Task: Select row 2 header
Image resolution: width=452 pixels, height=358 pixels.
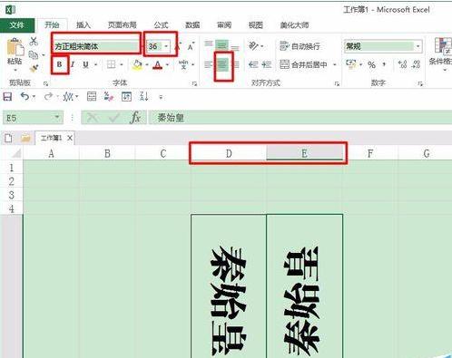Action: (12, 181)
